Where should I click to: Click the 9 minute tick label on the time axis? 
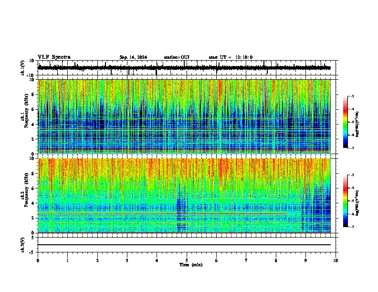point(305,261)
